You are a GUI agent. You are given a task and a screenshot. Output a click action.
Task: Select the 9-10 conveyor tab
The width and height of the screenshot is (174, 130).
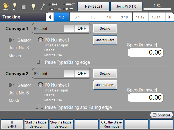click(124, 17)
